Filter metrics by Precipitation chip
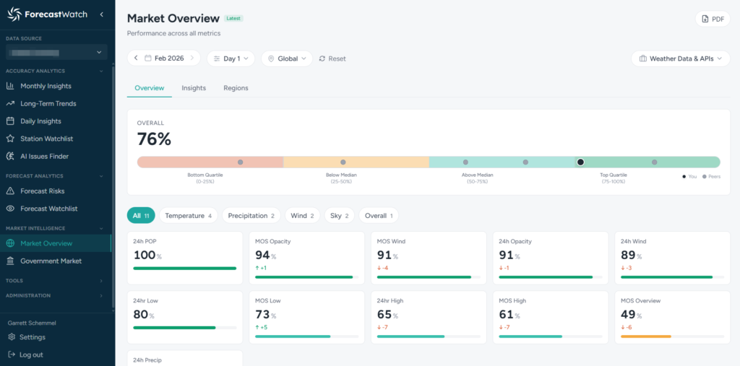Viewport: 740px width, 366px height. 251,216
